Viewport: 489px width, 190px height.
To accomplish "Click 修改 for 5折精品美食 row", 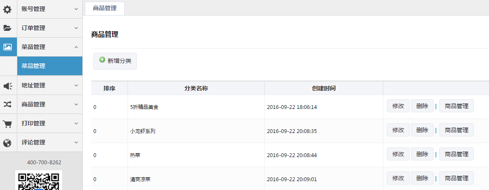I will coord(398,106).
